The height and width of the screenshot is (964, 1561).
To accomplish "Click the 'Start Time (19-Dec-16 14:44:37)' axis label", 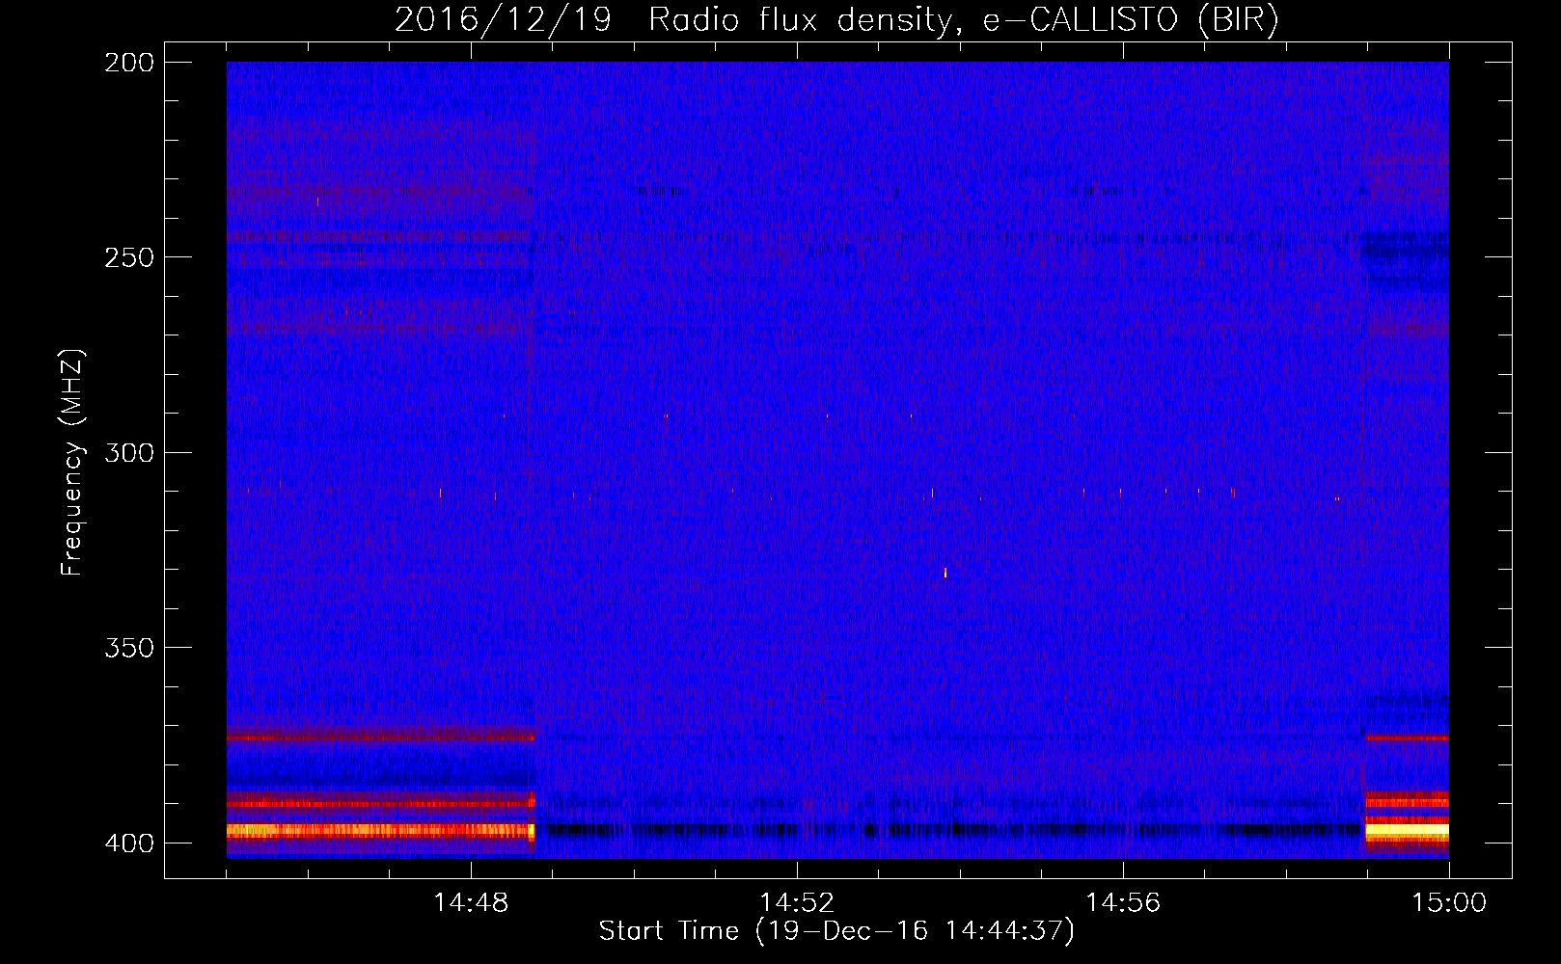I will (x=836, y=931).
